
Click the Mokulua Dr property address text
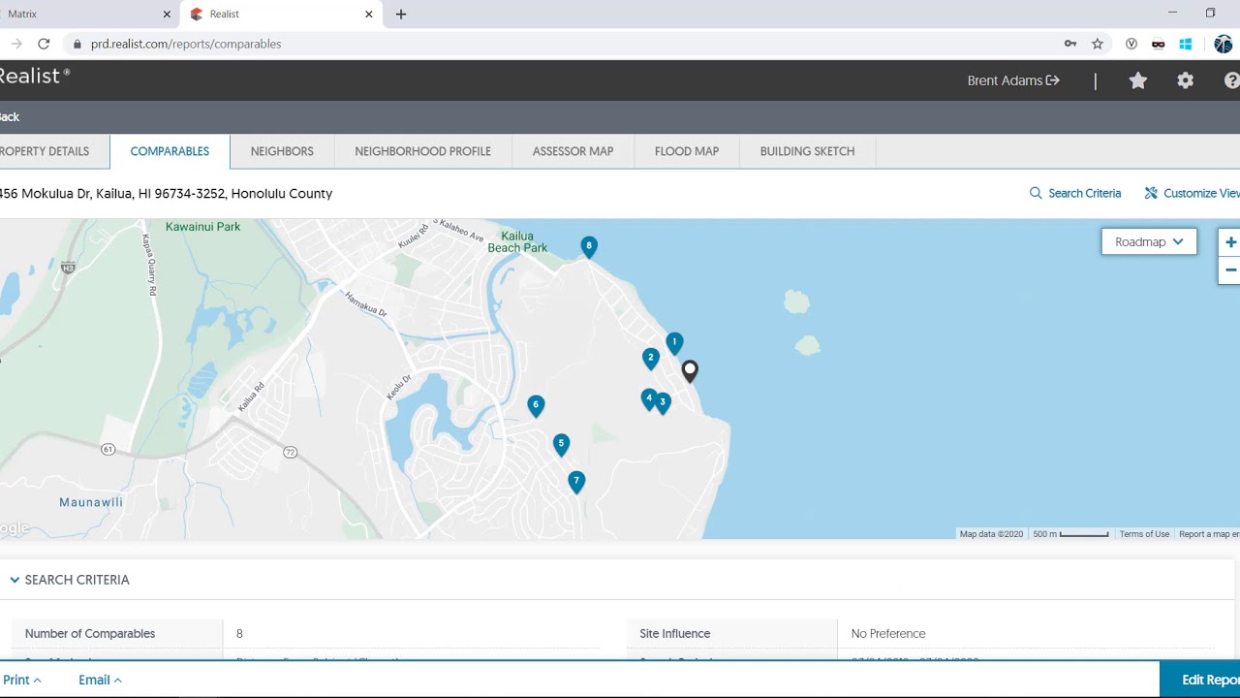click(x=166, y=193)
